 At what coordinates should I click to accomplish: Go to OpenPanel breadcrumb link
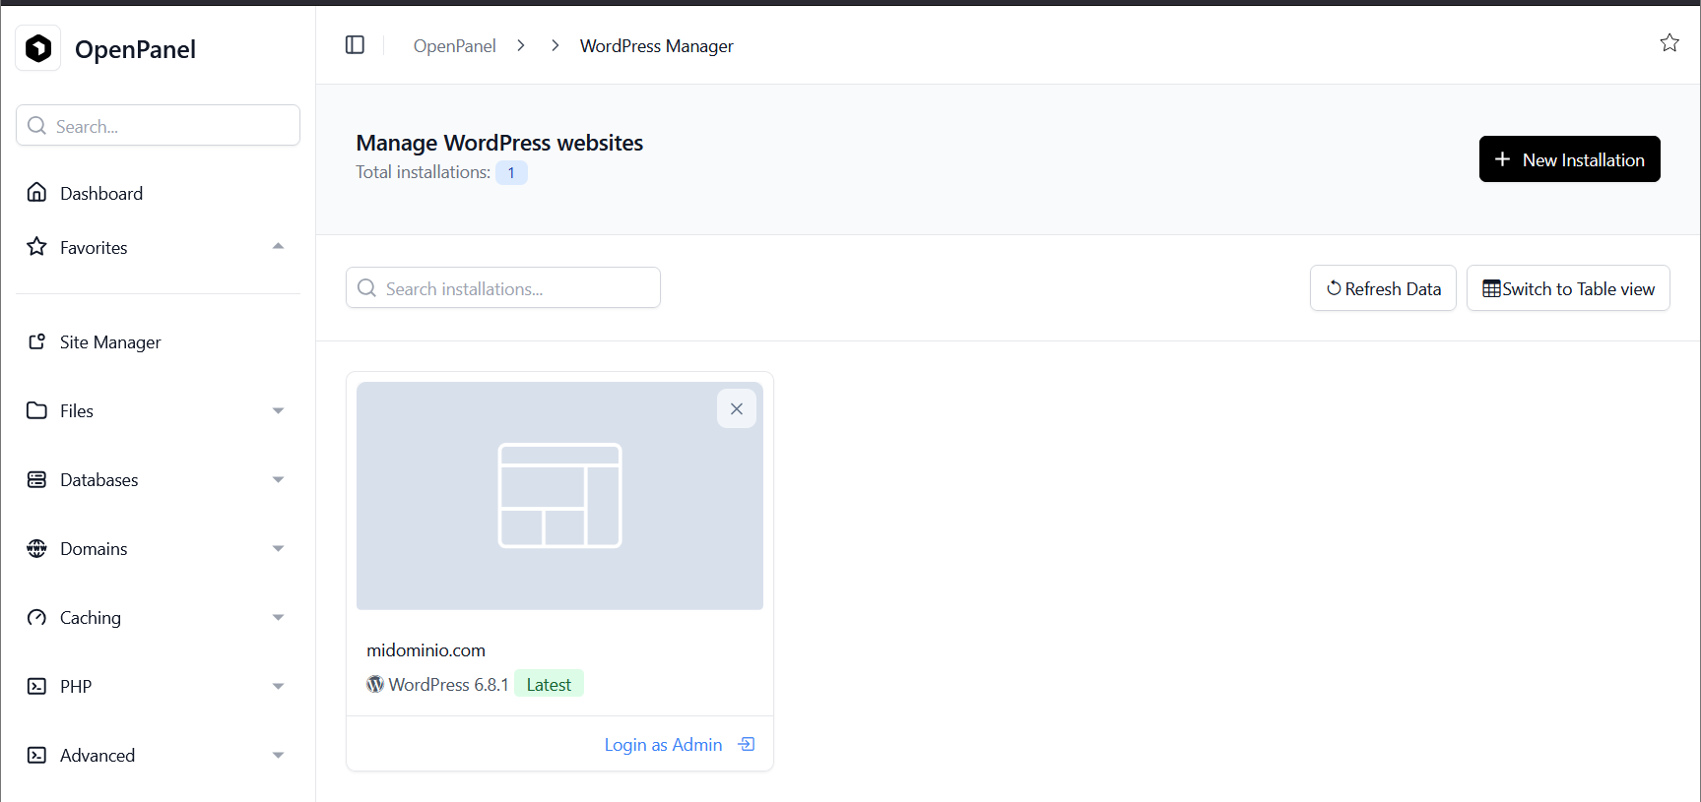[454, 46]
